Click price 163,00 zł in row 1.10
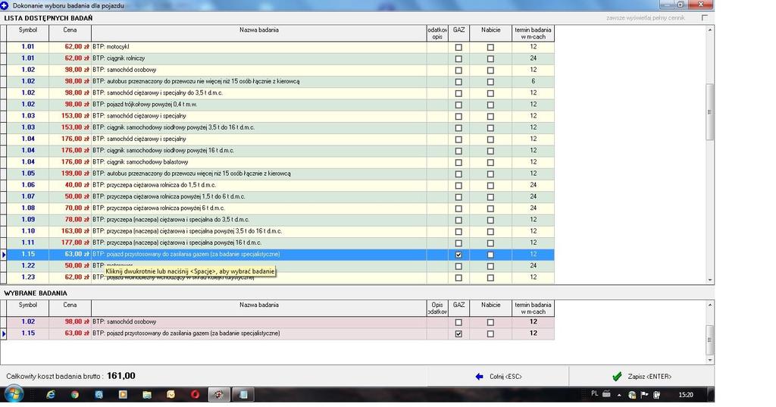The height and width of the screenshot is (407, 776). [x=75, y=231]
